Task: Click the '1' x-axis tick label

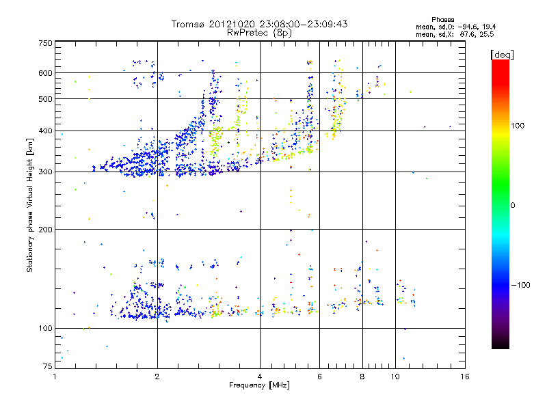Action: coord(55,377)
